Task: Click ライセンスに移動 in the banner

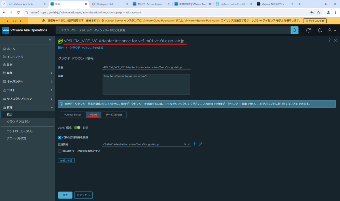Action: (315, 21)
